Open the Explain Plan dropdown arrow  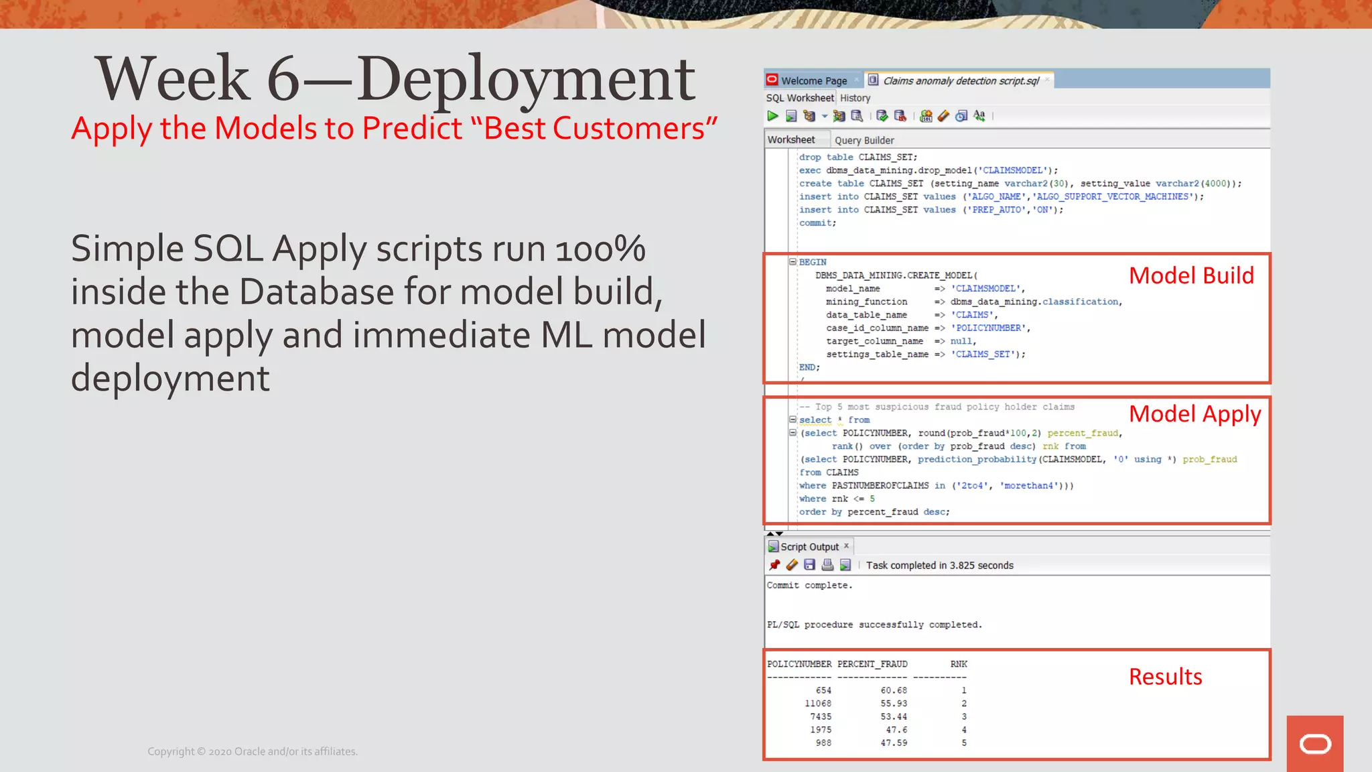click(x=825, y=116)
